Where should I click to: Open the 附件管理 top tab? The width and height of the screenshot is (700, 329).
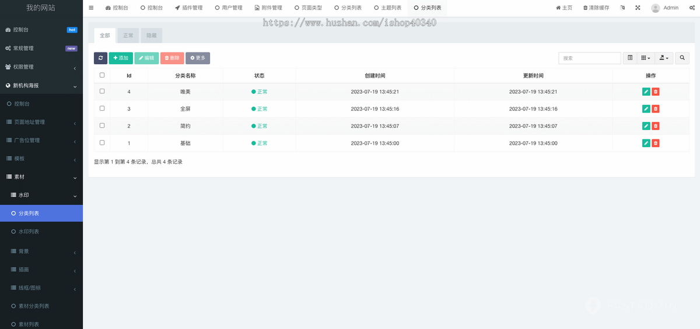point(268,8)
